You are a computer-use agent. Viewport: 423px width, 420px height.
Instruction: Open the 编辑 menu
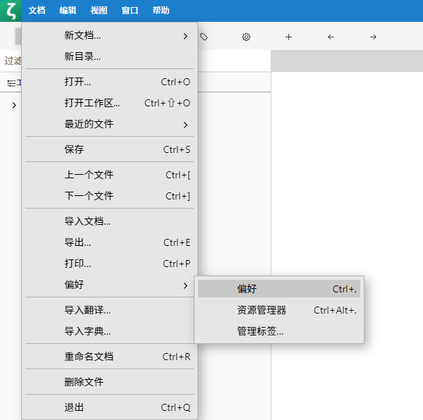68,11
